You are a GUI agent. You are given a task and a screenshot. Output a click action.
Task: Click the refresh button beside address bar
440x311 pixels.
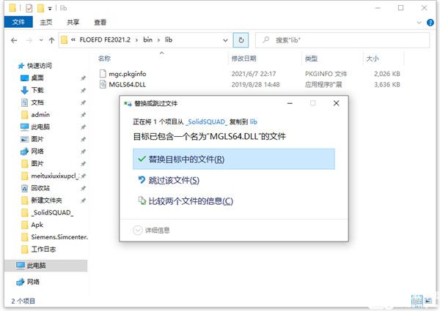pyautogui.click(x=241, y=39)
